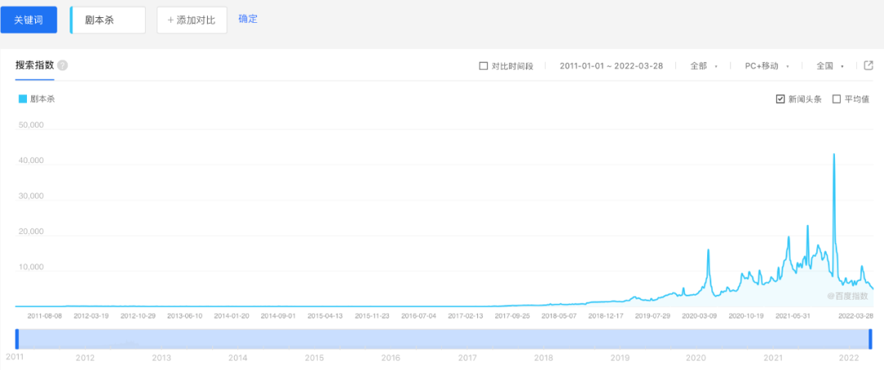
Task: Click the 剧本杀 keyword input field
Action: pyautogui.click(x=110, y=20)
